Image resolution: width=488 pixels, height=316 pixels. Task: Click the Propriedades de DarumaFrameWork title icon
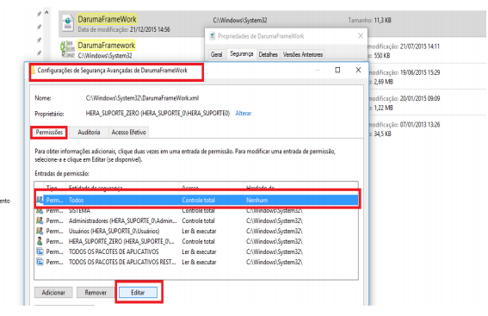(x=213, y=36)
